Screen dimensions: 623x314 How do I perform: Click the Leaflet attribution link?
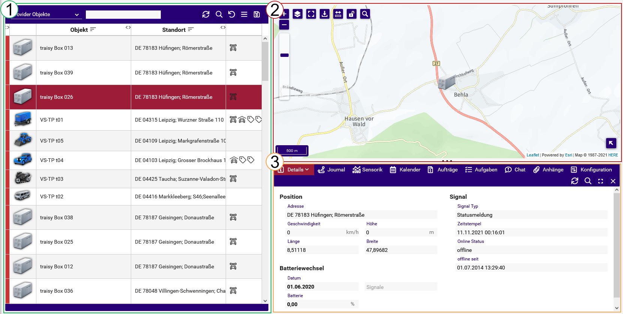tap(532, 155)
